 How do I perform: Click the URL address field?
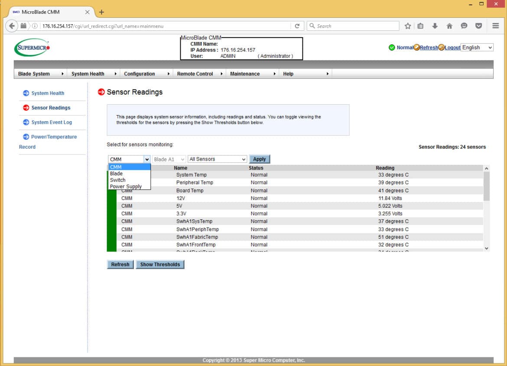point(165,26)
